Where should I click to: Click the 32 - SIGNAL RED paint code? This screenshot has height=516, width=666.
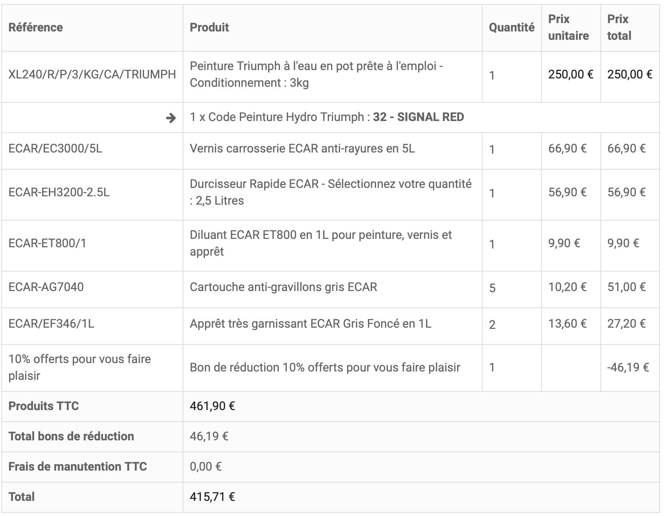[x=418, y=117]
